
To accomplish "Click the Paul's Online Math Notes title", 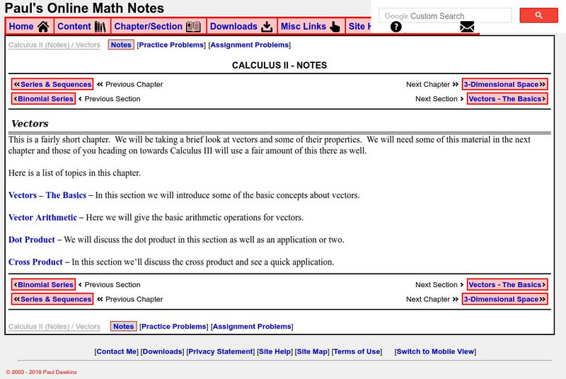I will 84,8.
